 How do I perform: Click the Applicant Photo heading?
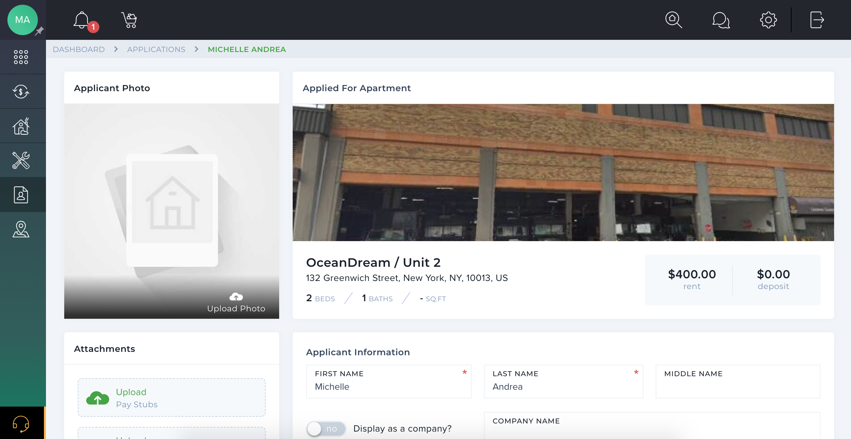point(112,88)
